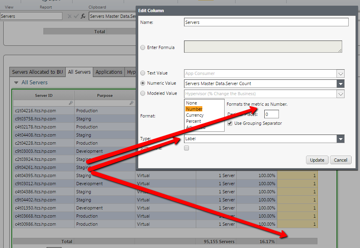360x248 pixels.
Task: Switch to Servers Allocated to BU tab
Action: (37, 72)
